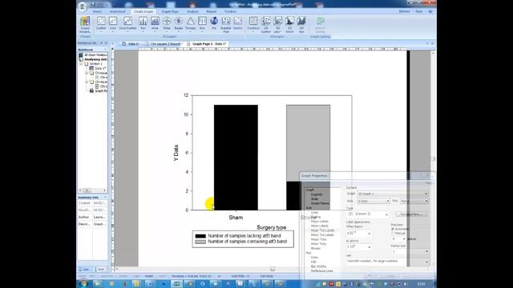
Task: Select Minor Labels in Graph Properties
Action: click(319, 226)
